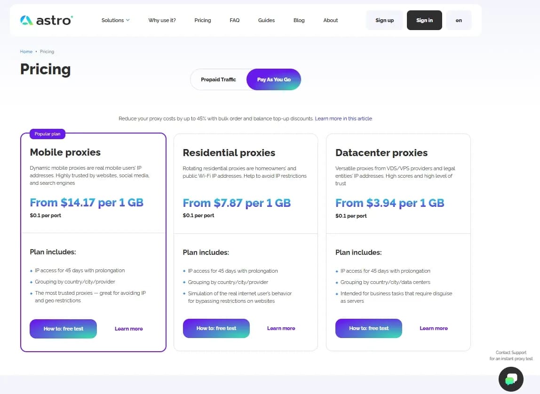Click 'How to: free test' for Mobile proxies
This screenshot has width=540, height=394.
(64, 329)
